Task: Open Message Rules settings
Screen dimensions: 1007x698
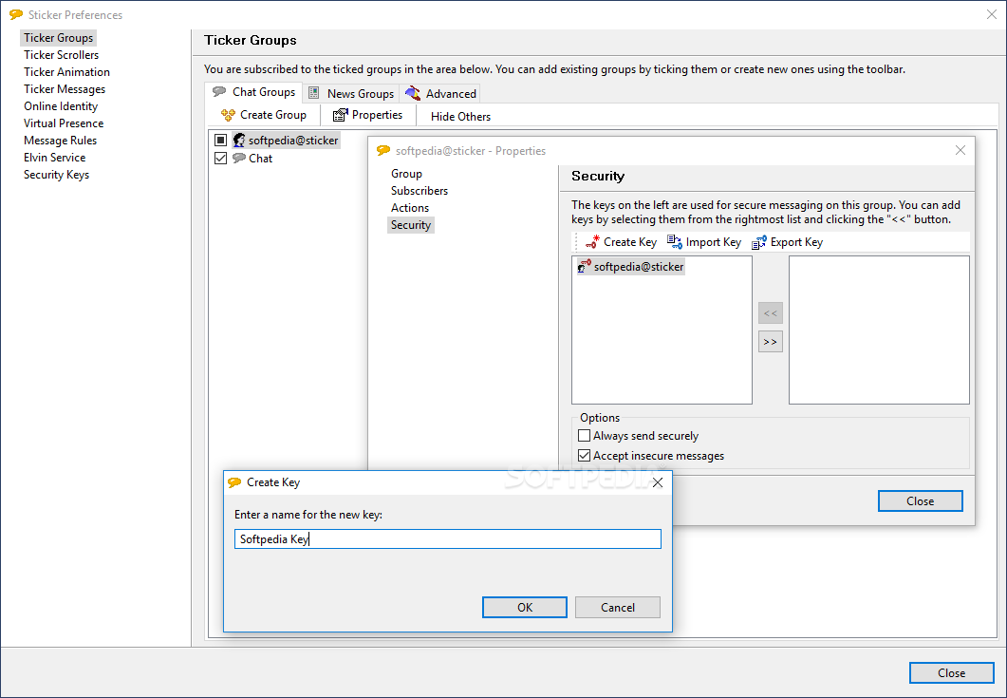Action: click(x=61, y=141)
